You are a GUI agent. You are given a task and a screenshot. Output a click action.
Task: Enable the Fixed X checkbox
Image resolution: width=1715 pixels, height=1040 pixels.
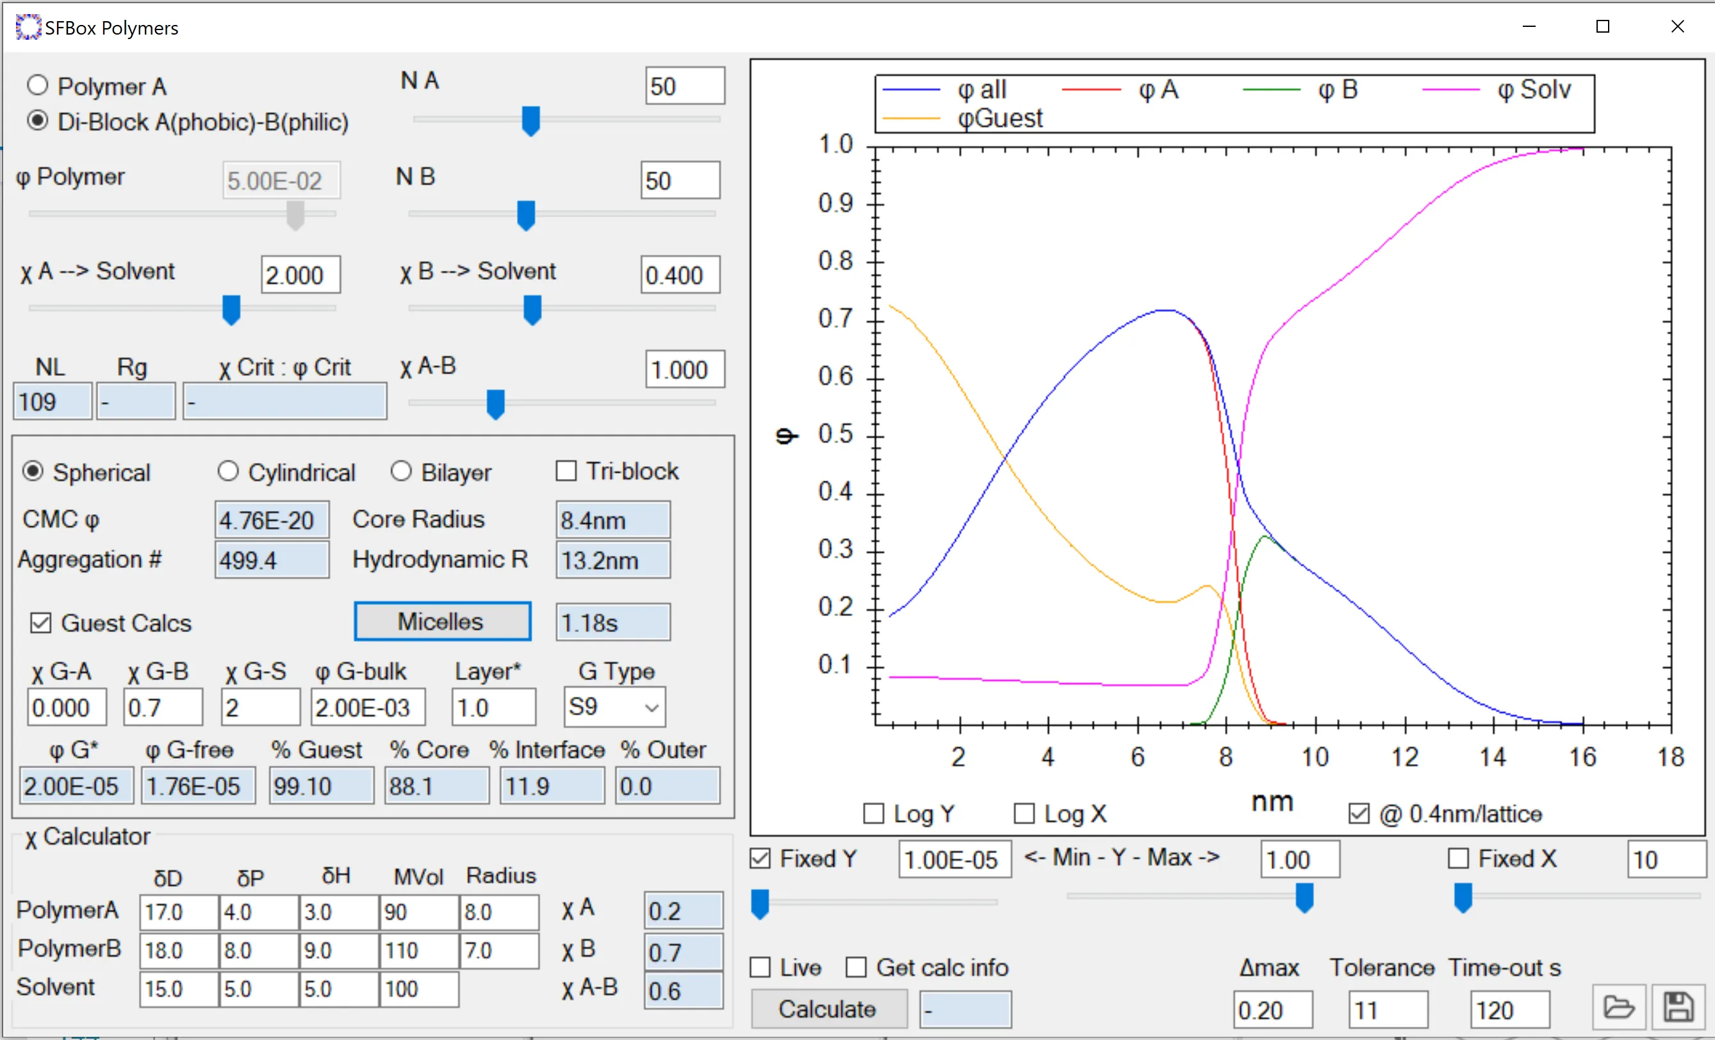1458,857
